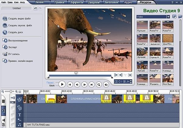Open the help question mark button

pyautogui.click(x=172, y=2)
